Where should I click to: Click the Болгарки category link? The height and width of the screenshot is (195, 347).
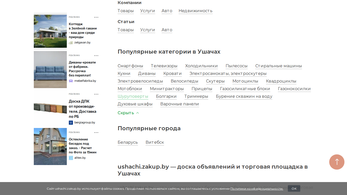pos(166,96)
